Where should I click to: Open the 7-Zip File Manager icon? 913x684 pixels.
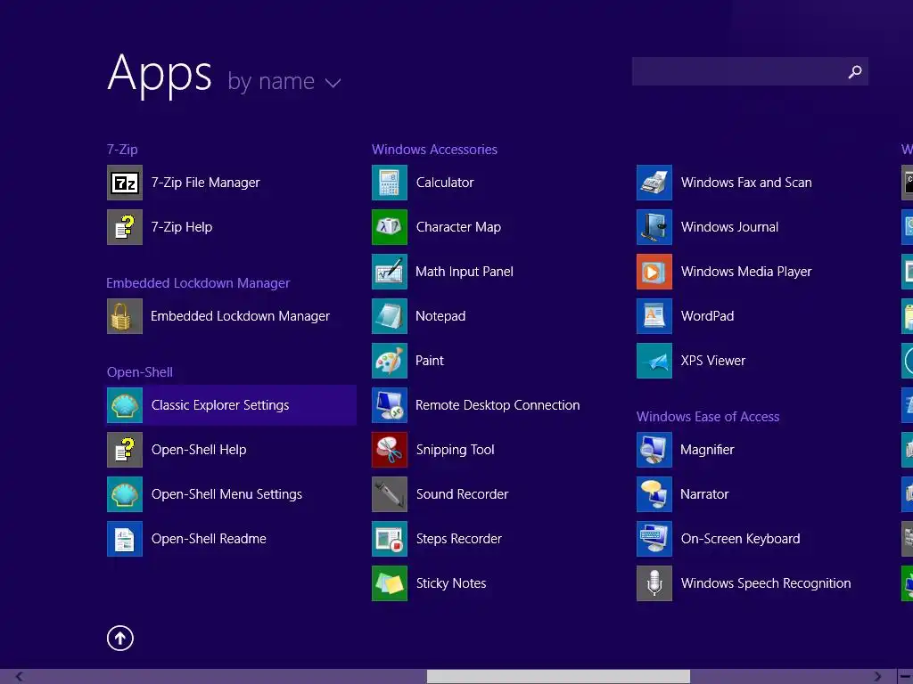125,183
